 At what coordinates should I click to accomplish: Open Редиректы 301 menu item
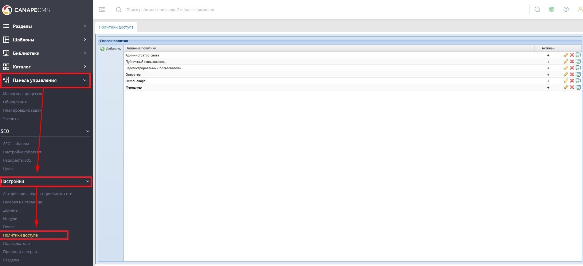coord(17,160)
